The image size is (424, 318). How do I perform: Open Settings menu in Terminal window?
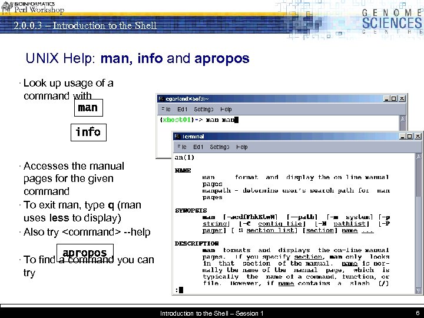point(219,147)
